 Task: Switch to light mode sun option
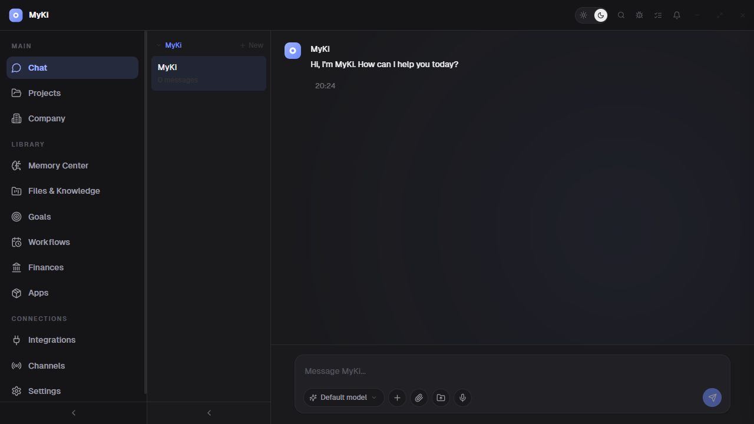[584, 15]
